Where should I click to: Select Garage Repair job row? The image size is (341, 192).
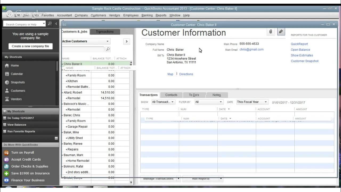[96, 127]
